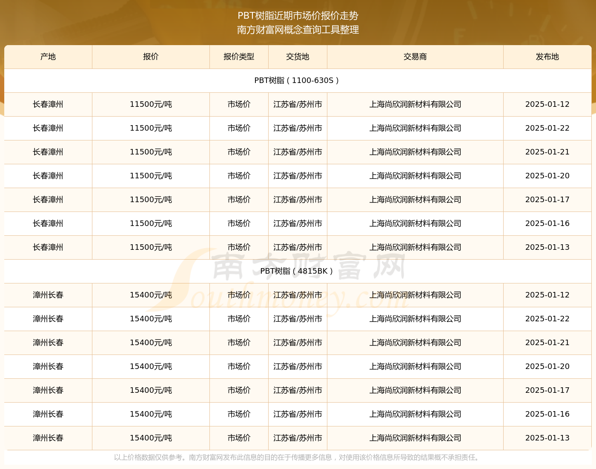This screenshot has height=469, width=596.
Task: Click date 2025-01-16 in 15400元/吨 row
Action: pos(547,414)
